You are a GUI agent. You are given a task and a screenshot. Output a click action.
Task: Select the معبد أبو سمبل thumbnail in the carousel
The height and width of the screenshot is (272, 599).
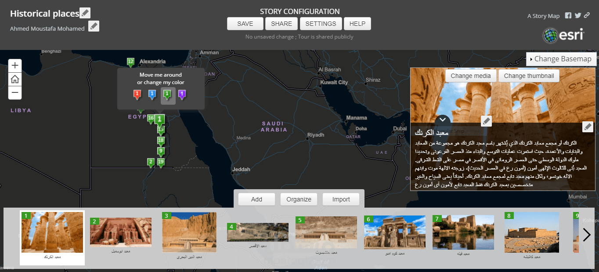121,232
